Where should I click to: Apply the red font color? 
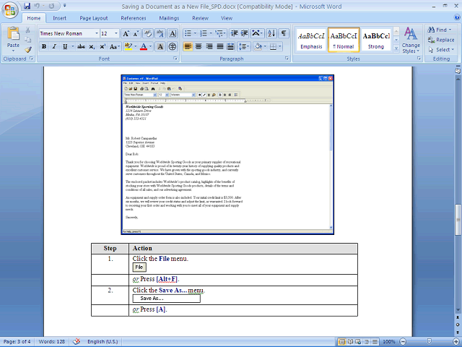[x=144, y=46]
